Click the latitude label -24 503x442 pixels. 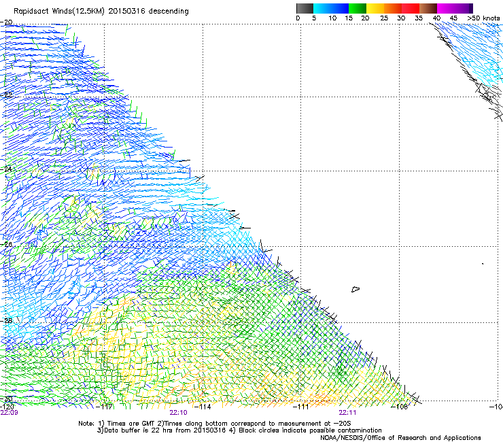(x=7, y=169)
